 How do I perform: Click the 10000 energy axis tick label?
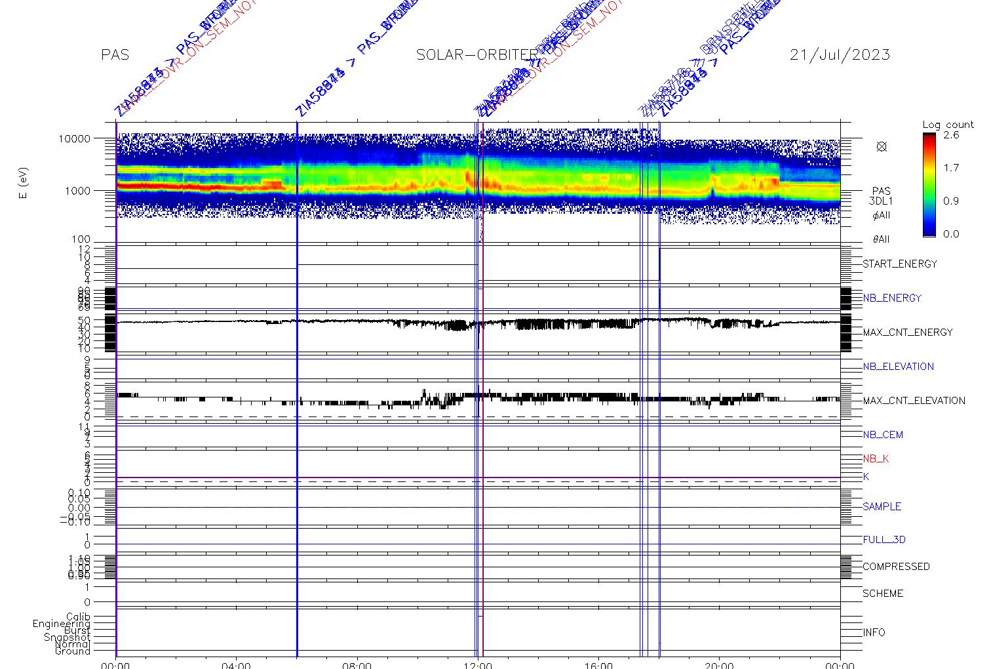point(74,139)
